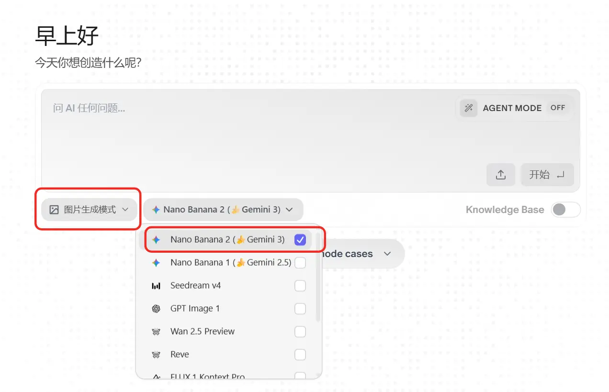
Task: Click the upload file icon button
Action: click(x=501, y=175)
